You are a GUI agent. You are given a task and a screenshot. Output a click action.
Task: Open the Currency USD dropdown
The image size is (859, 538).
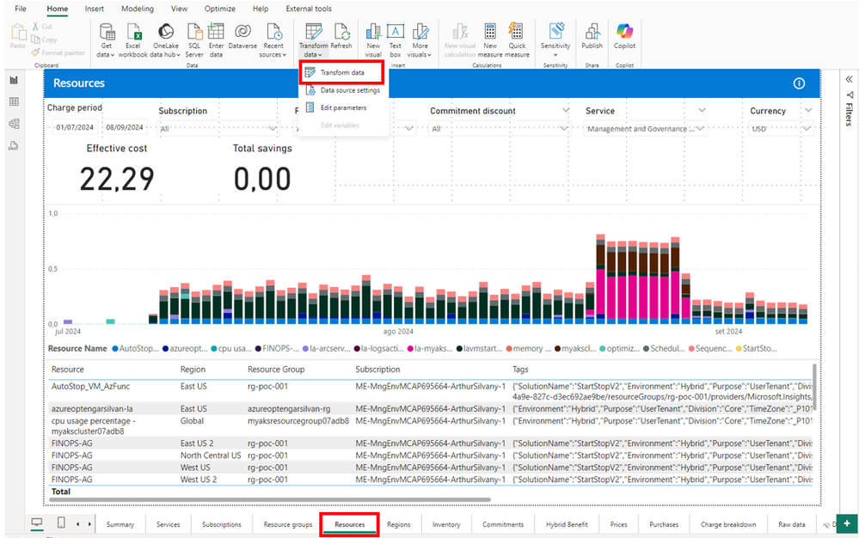pos(806,129)
